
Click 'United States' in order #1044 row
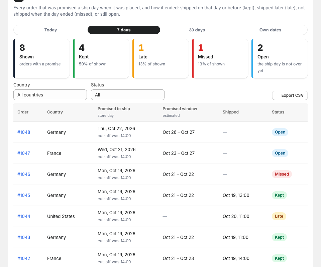click(x=61, y=216)
